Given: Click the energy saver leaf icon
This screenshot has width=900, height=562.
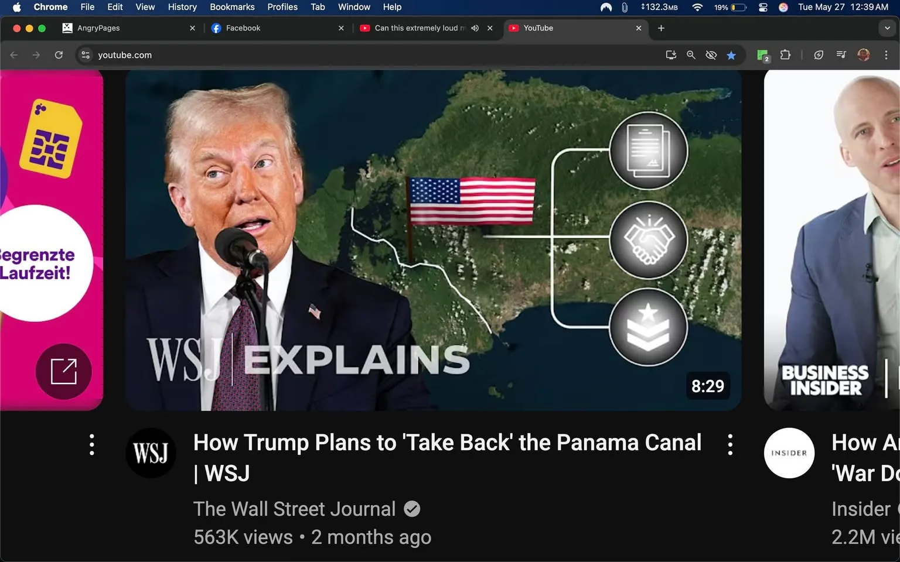Looking at the screenshot, I should [x=819, y=54].
